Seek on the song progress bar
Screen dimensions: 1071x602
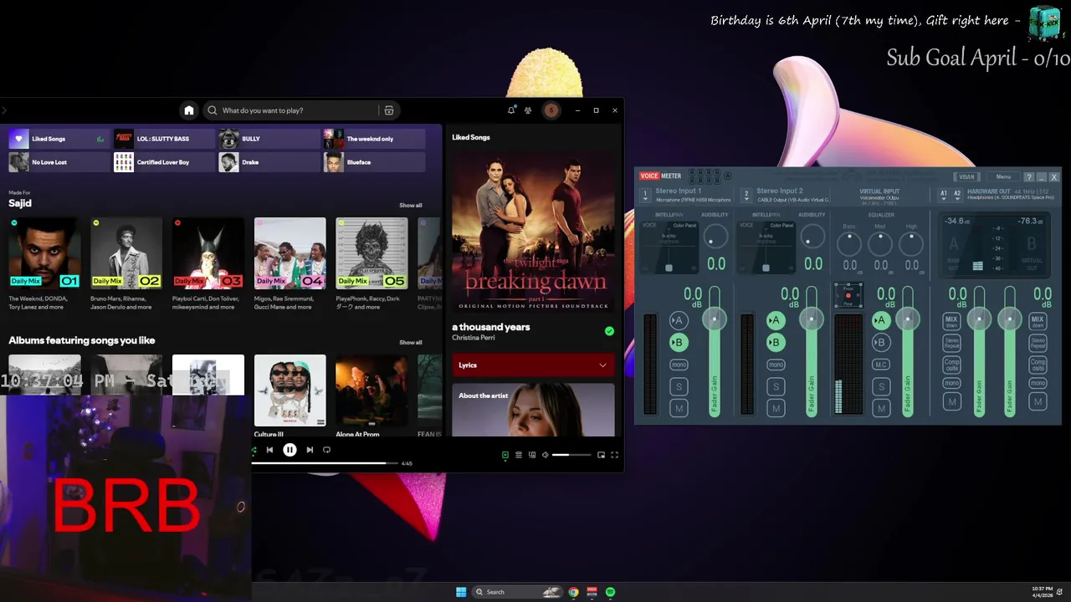(325, 463)
